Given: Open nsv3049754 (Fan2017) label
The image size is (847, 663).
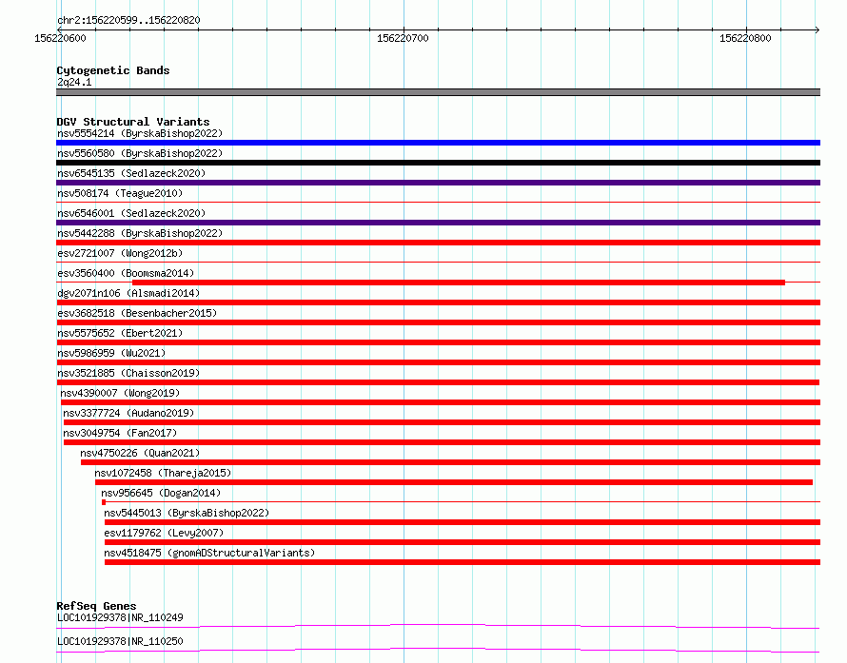Looking at the screenshot, I should [120, 433].
